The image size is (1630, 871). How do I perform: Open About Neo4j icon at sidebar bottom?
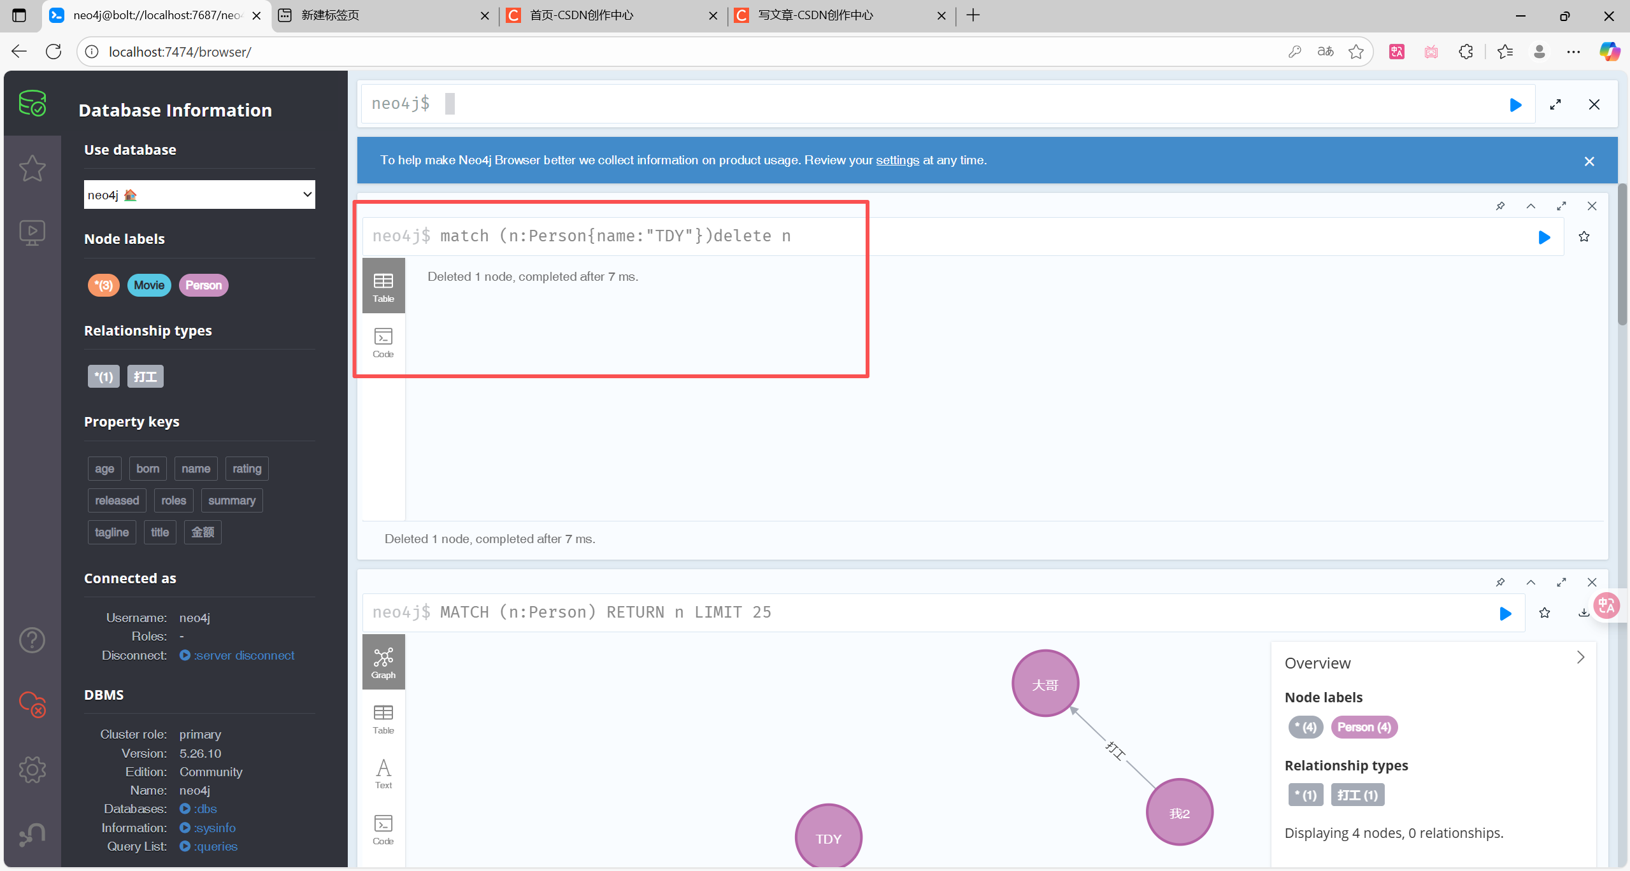point(32,834)
